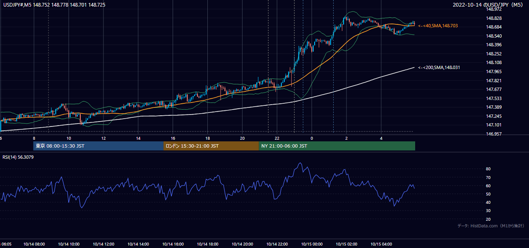Click the 10/14 16:00 time axis label
This screenshot has width=529, height=248.
click(x=173, y=244)
